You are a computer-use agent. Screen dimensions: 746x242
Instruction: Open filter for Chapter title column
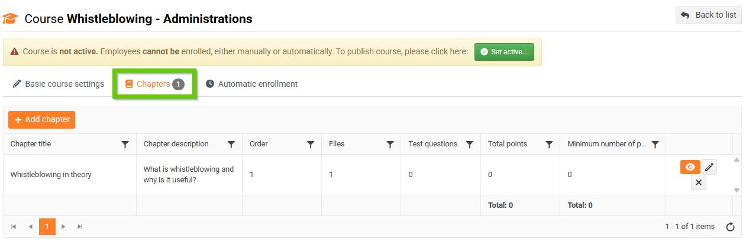point(125,144)
